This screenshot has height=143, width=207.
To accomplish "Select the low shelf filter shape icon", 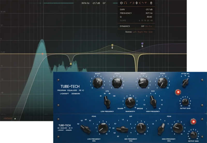I will tap(134, 3).
